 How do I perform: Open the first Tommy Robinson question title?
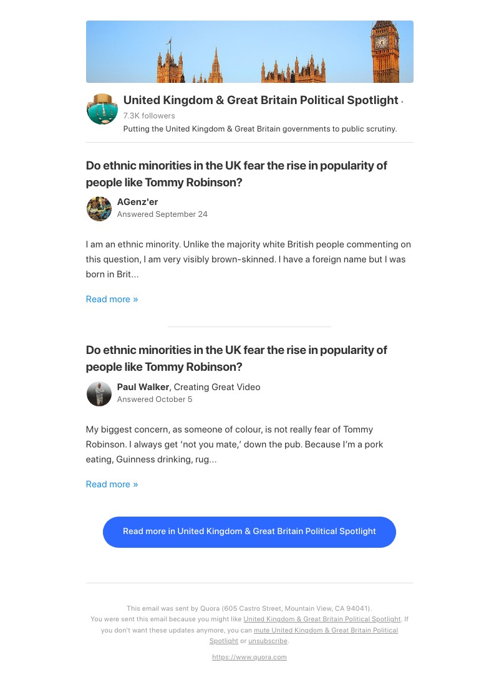coord(236,174)
